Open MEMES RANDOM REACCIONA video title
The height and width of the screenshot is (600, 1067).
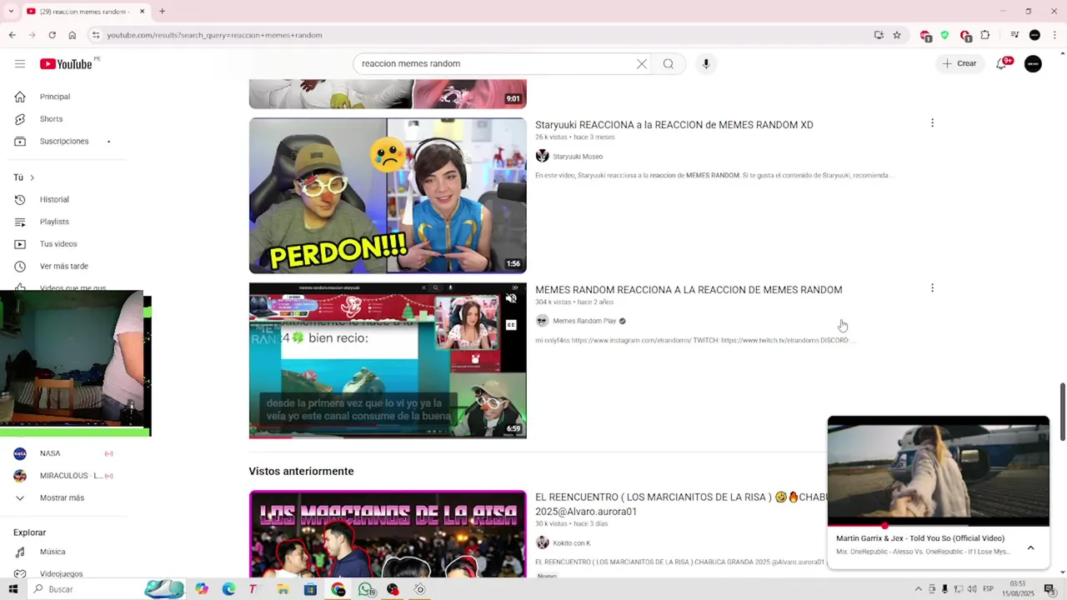(x=689, y=290)
